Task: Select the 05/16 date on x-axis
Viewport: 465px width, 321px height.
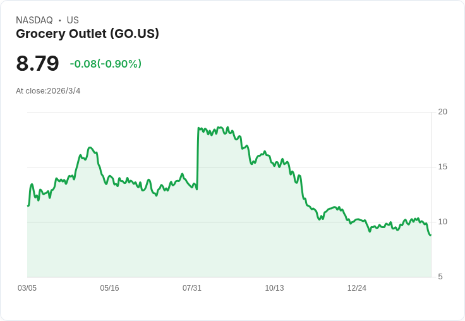Action: [109, 288]
